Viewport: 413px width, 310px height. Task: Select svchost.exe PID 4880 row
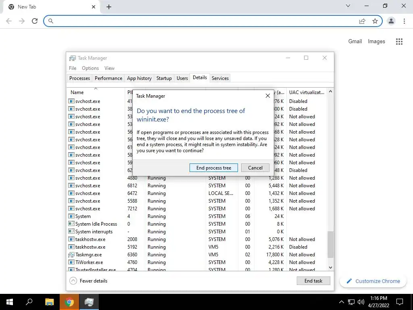click(197, 178)
